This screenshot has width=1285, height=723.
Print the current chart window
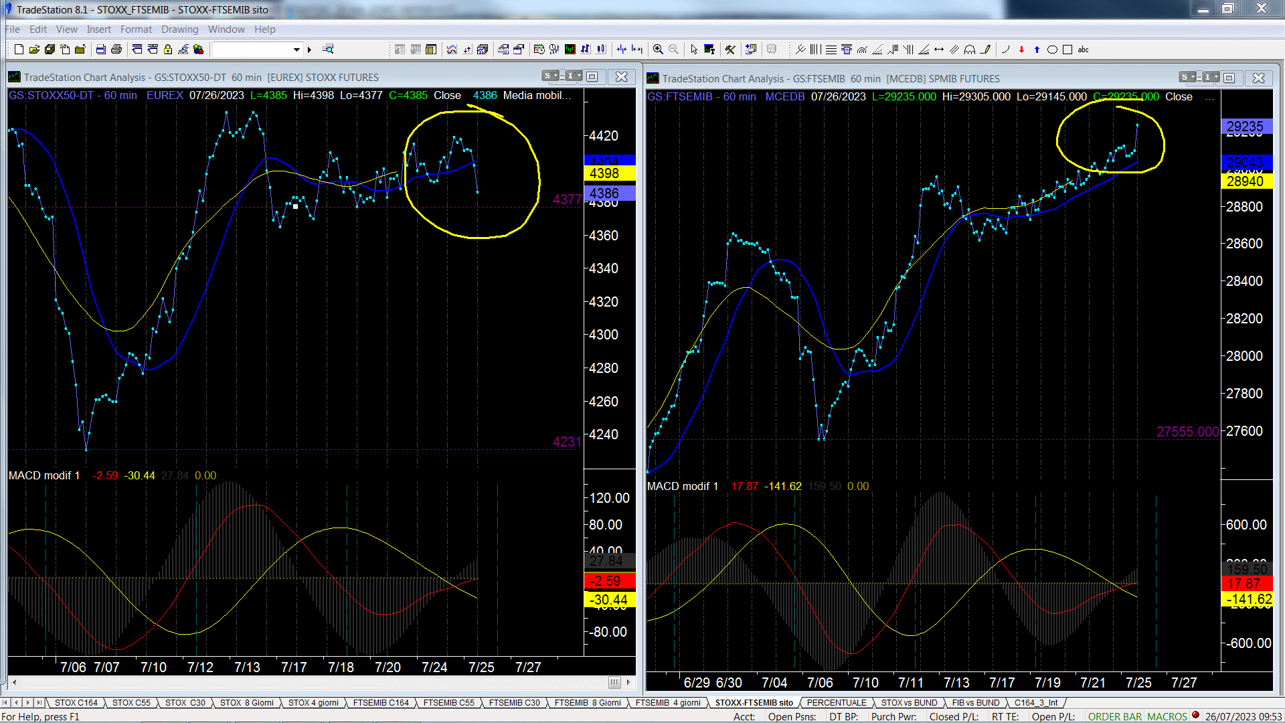116,50
